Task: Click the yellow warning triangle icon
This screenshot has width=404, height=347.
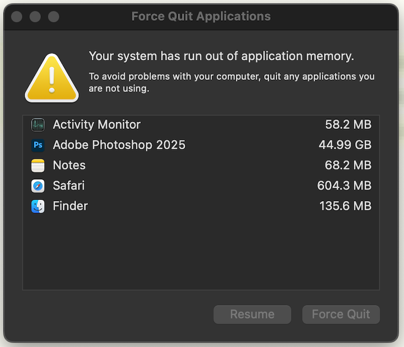Action: (x=52, y=78)
